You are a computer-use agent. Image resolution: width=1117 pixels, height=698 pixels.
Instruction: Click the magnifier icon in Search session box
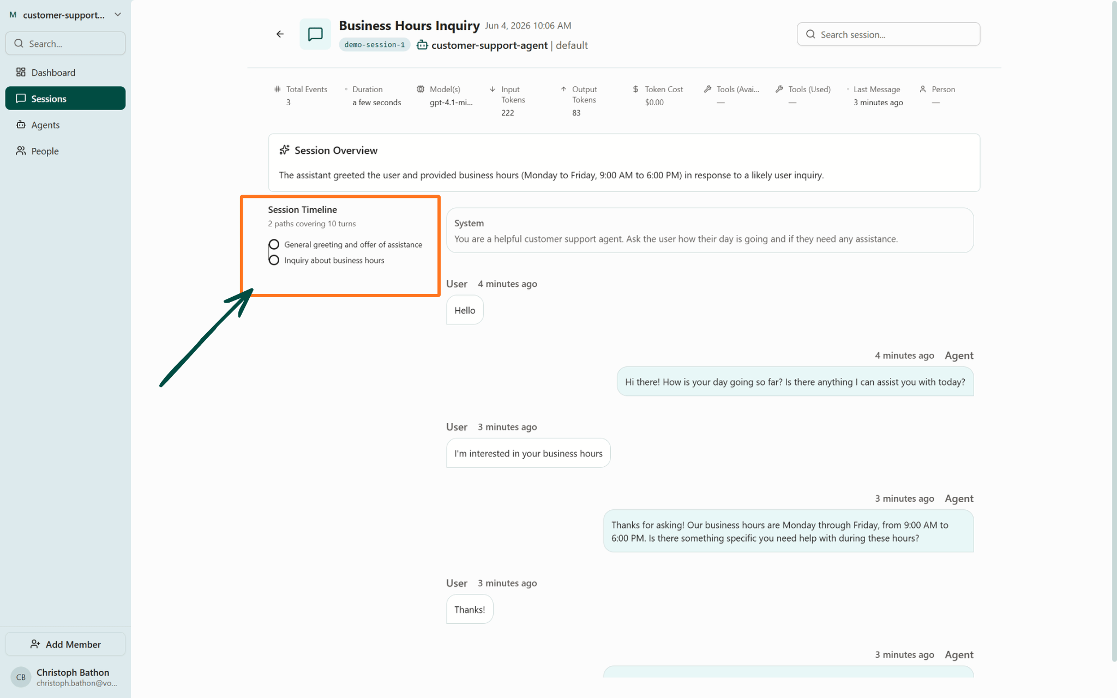pyautogui.click(x=810, y=34)
